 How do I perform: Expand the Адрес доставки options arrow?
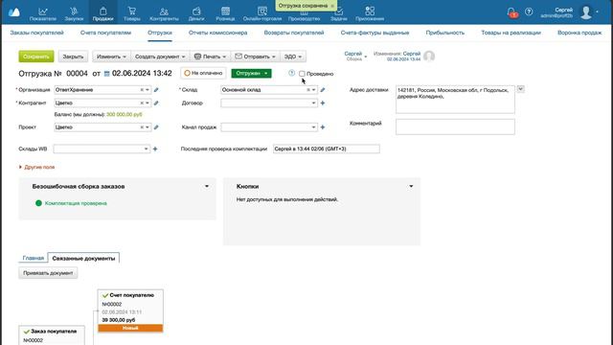tap(520, 89)
